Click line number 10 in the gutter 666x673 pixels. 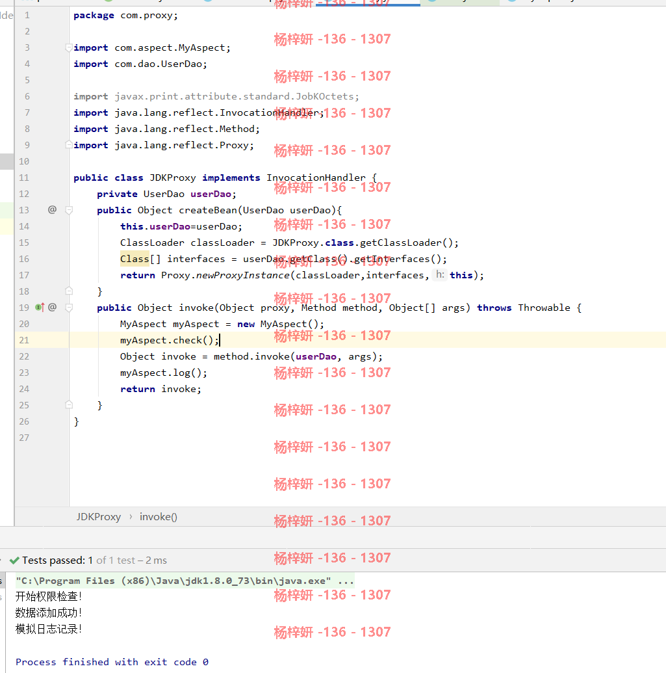point(24,161)
